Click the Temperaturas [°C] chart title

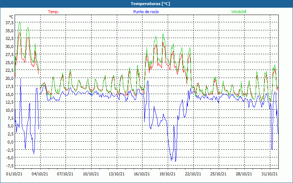click(x=150, y=4)
